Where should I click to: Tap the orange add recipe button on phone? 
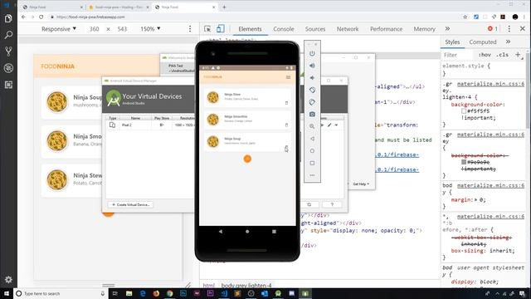[x=247, y=159]
